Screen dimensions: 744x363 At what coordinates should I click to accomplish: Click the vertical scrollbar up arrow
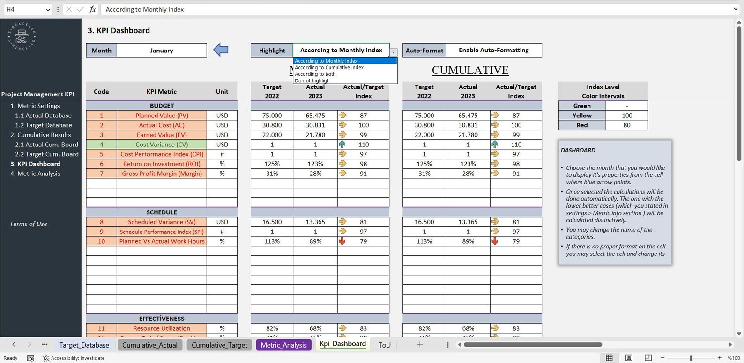(739, 22)
